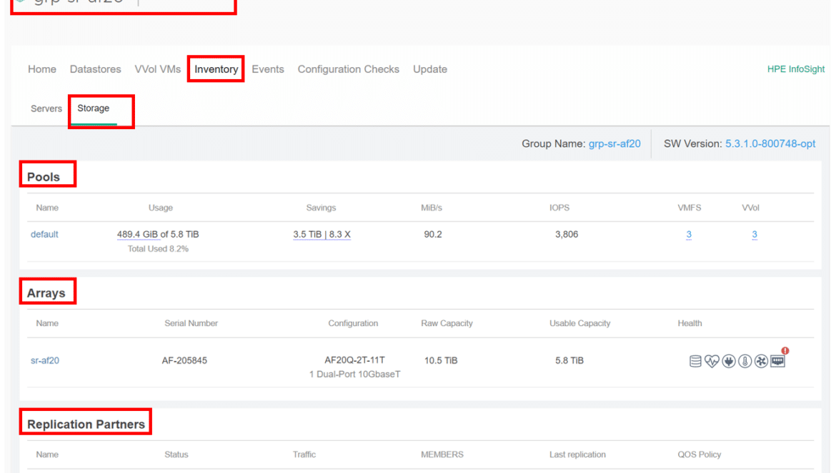Click the usable capacity value for sr-af20
Image resolution: width=836 pixels, height=473 pixels.
[569, 360]
